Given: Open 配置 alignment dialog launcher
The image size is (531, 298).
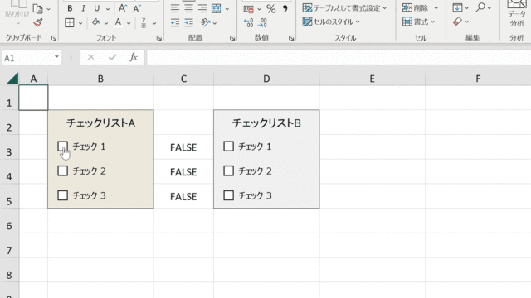Looking at the screenshot, I should (x=232, y=38).
